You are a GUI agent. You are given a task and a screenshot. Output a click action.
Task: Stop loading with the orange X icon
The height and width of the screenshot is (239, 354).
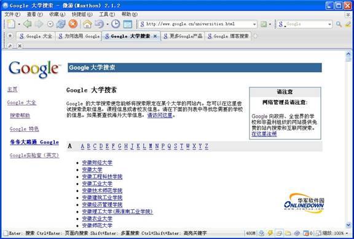pos(73,24)
